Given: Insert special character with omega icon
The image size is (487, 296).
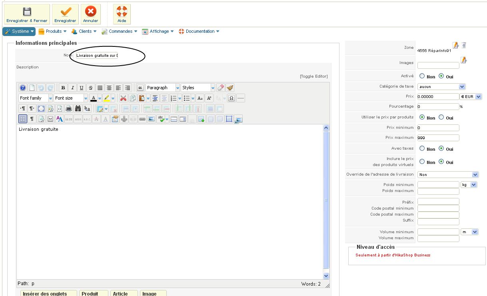Looking at the screenshot, I should pos(232,98).
